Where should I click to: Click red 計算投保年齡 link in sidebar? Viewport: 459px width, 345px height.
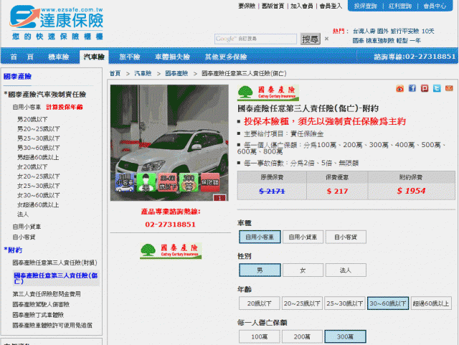(x=65, y=107)
